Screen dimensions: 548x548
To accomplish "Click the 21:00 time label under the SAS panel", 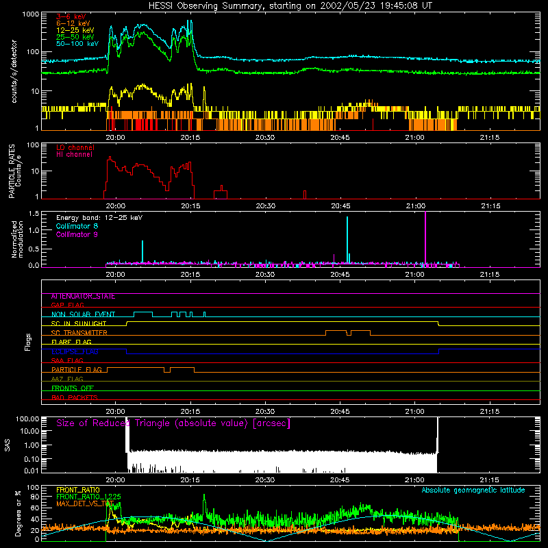I will coord(415,480).
